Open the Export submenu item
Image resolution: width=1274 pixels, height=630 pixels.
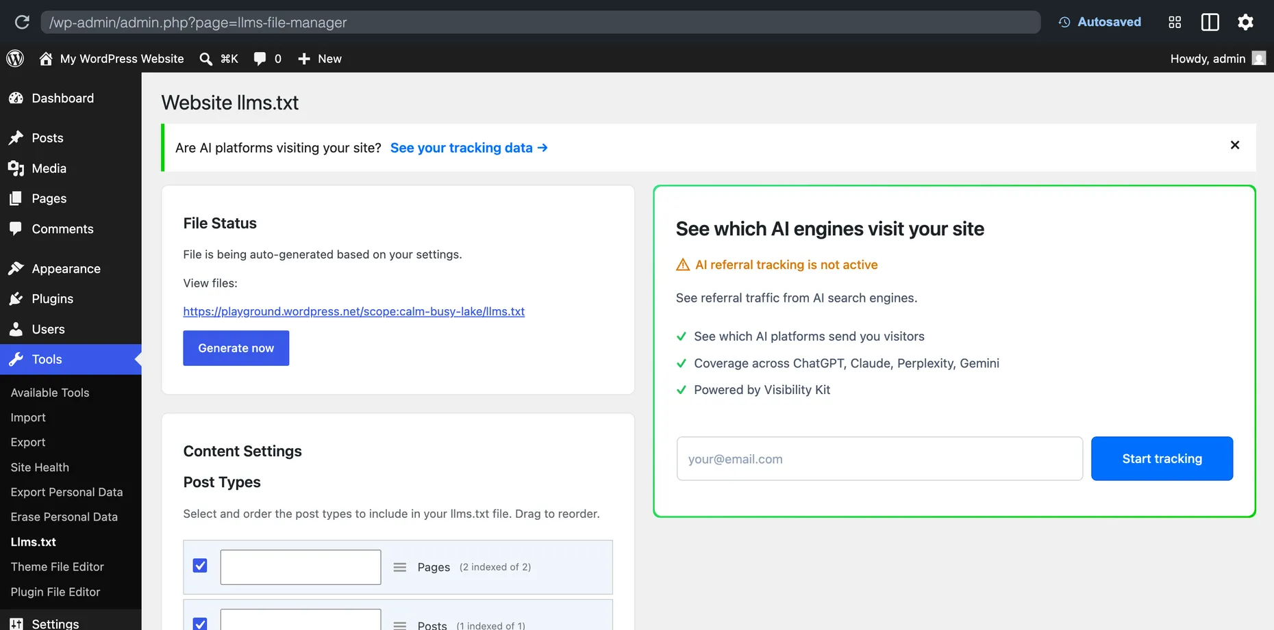pyautogui.click(x=28, y=443)
